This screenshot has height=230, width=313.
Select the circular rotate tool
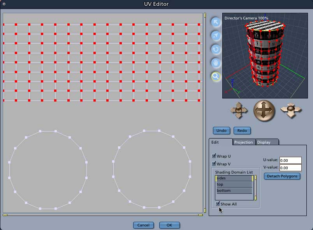pyautogui.click(x=216, y=49)
